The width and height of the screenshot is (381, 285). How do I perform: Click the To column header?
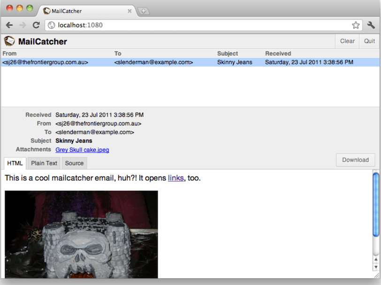118,54
